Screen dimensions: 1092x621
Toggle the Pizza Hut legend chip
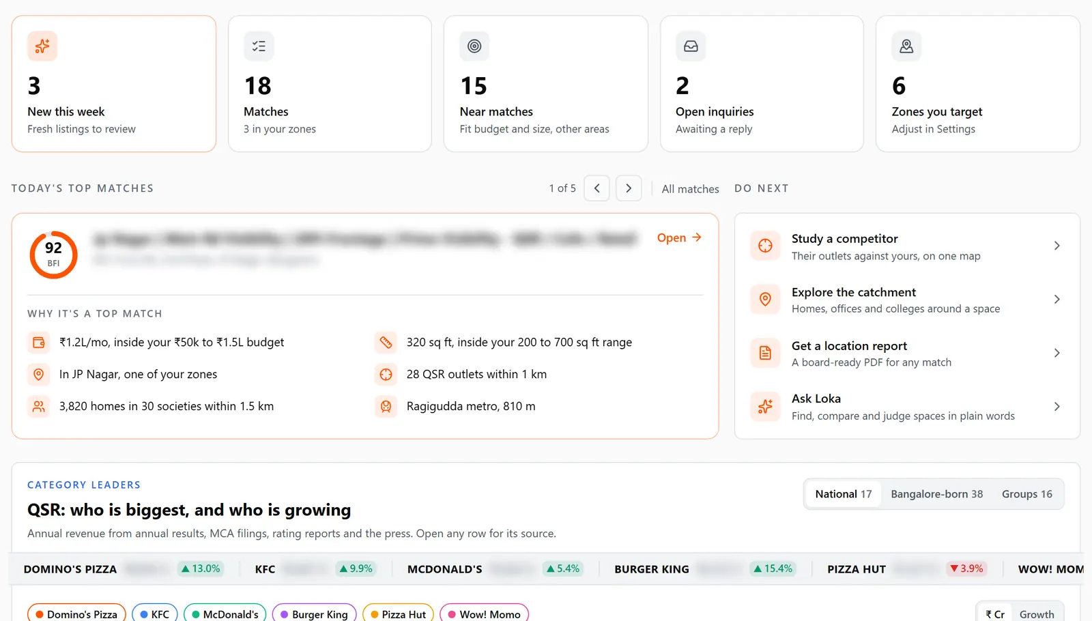[398, 614]
